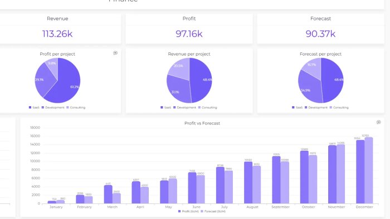This screenshot has width=390, height=219.
Task: Click the May Profit bar
Action: tap(164, 192)
